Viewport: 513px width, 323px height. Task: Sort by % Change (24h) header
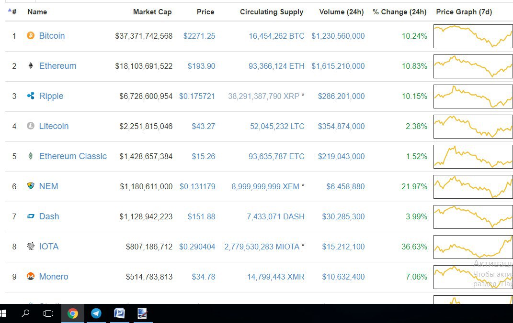(x=399, y=12)
